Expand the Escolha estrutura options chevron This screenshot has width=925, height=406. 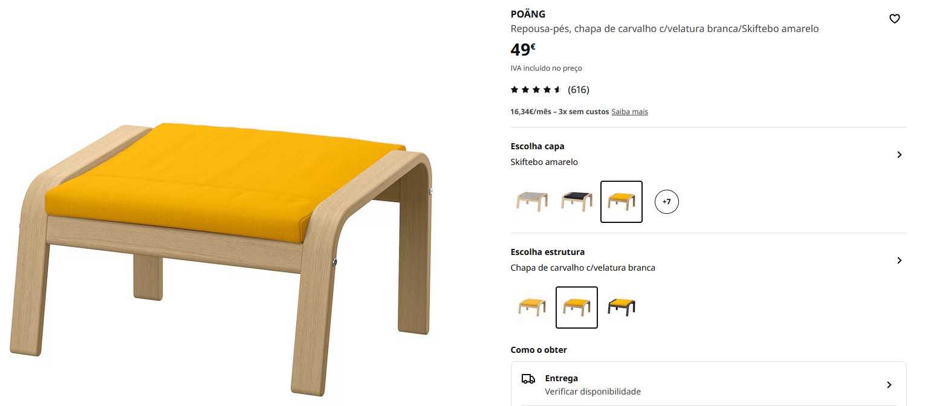click(899, 260)
